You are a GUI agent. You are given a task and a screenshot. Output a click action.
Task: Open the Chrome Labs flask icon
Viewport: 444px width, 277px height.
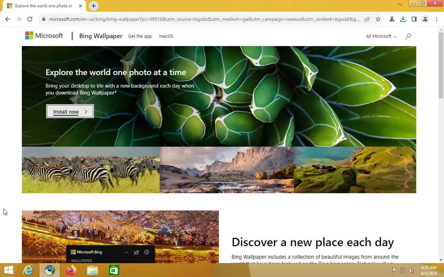[392, 19]
